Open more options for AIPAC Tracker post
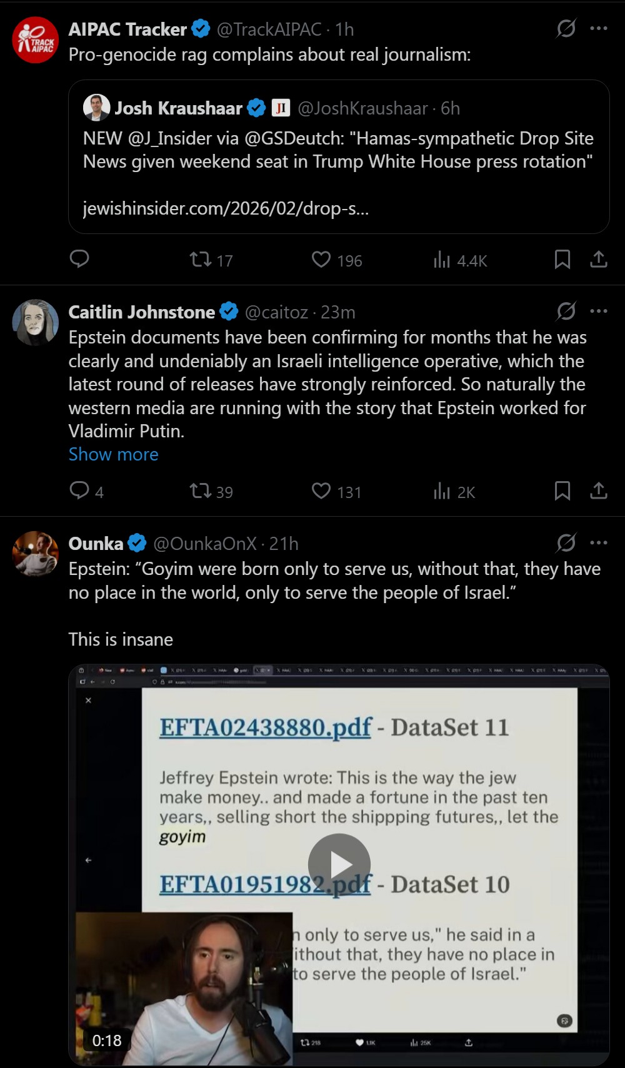The width and height of the screenshot is (625, 1068). coord(599,28)
